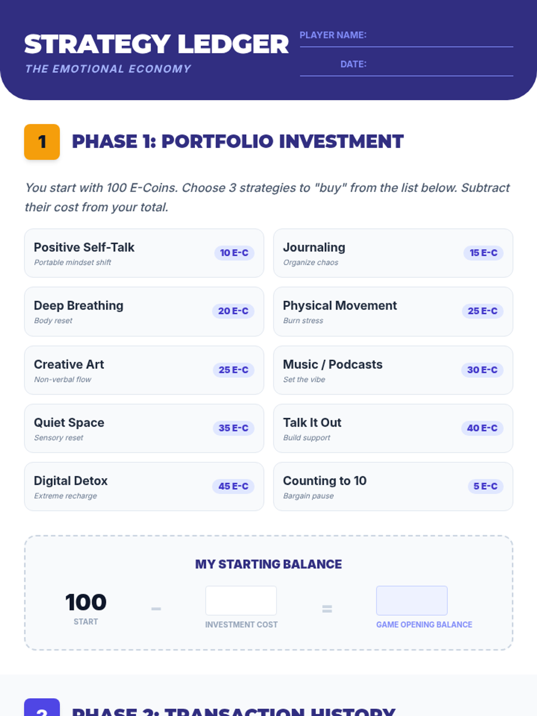
Task: Select the Digital Detox strategy card
Action: 144,486
